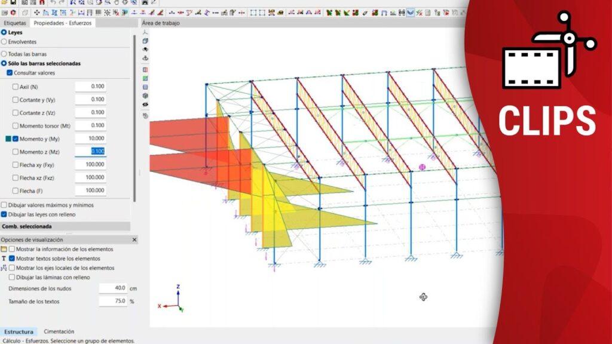Click the green plane view icon

[145, 78]
